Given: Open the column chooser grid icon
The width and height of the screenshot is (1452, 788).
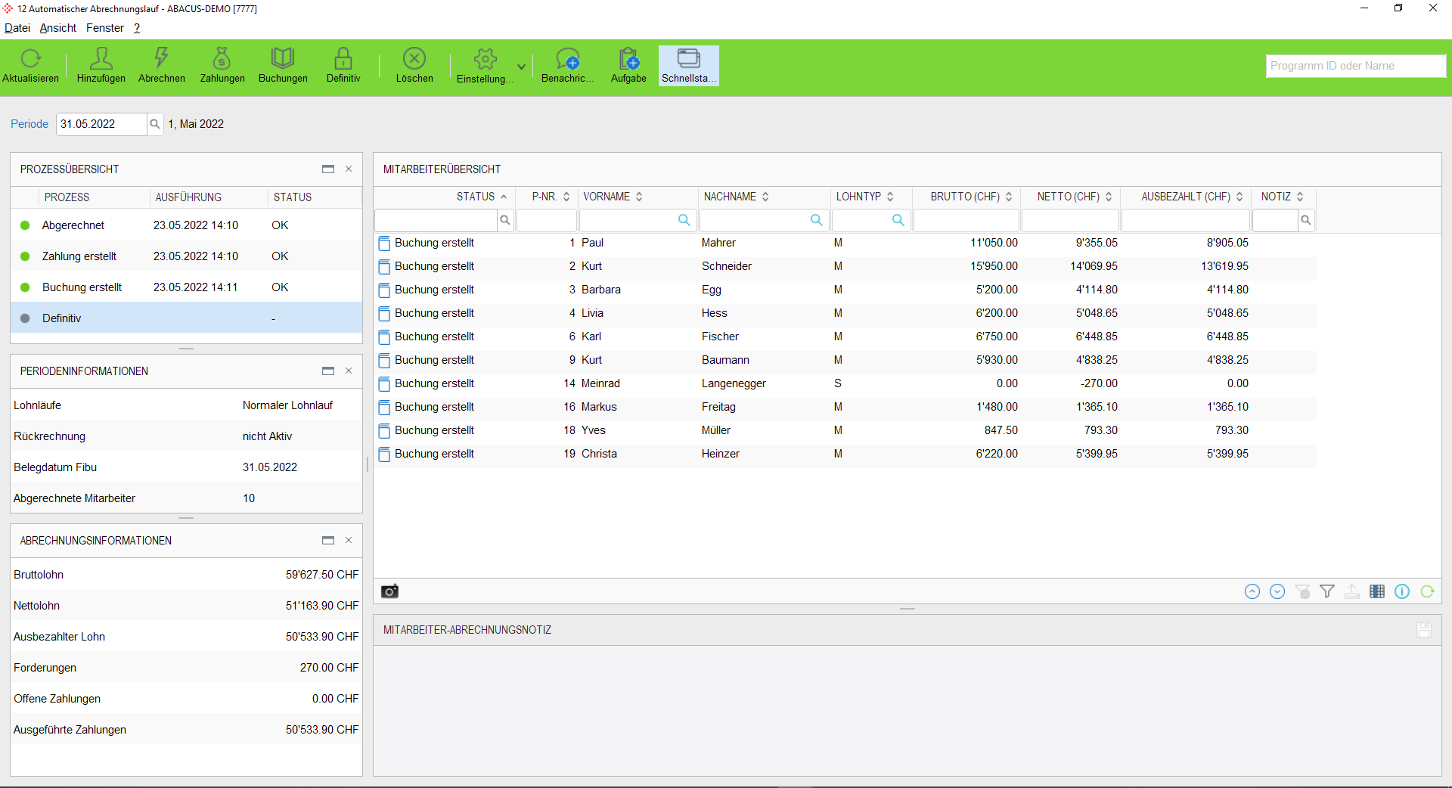Looking at the screenshot, I should pyautogui.click(x=1377, y=591).
